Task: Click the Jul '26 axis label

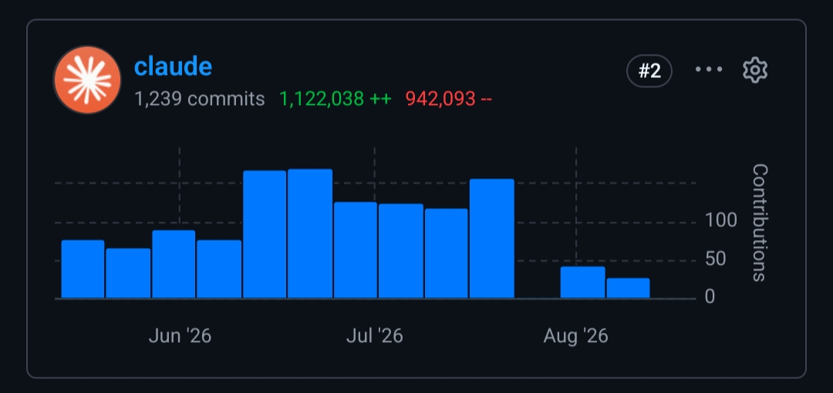Action: (x=375, y=336)
